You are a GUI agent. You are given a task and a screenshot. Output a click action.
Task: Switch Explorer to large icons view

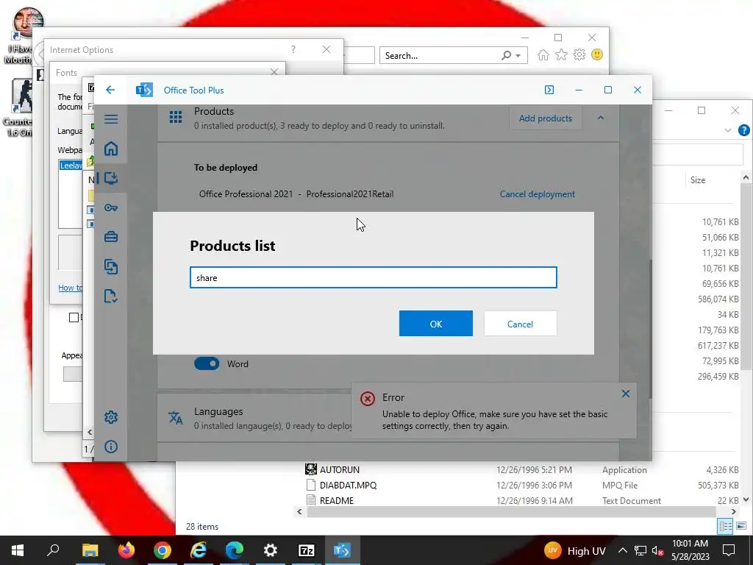(x=741, y=526)
